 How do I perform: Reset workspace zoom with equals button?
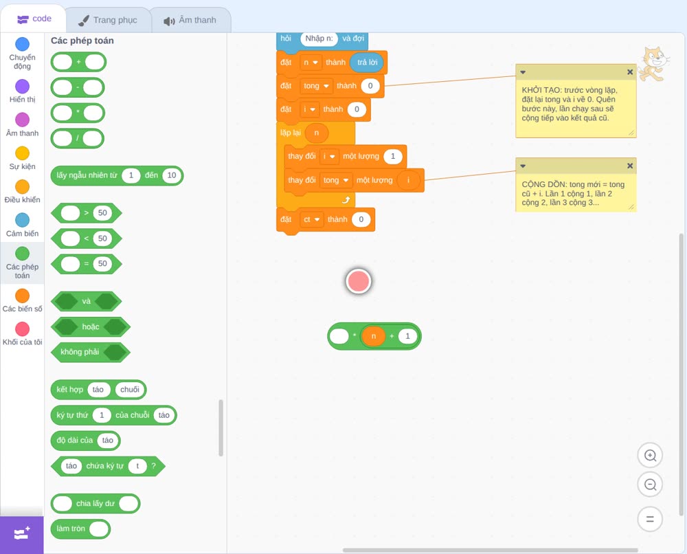[x=650, y=519]
